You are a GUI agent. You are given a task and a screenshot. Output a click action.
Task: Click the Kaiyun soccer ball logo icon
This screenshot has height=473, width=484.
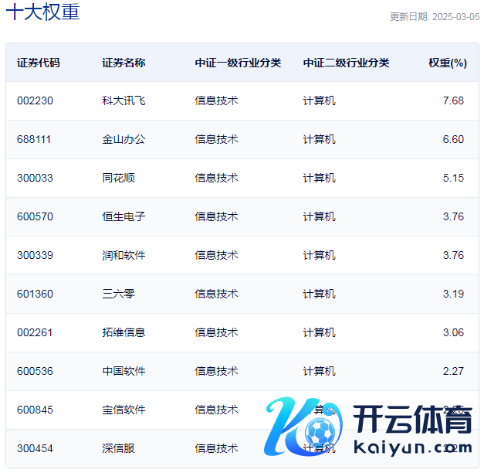(x=305, y=430)
